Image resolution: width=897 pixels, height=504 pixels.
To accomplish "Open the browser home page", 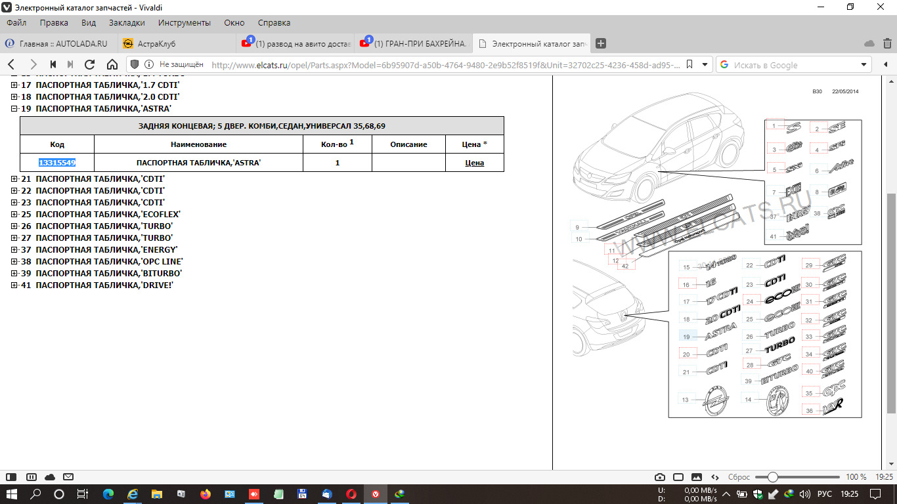I will (112, 64).
